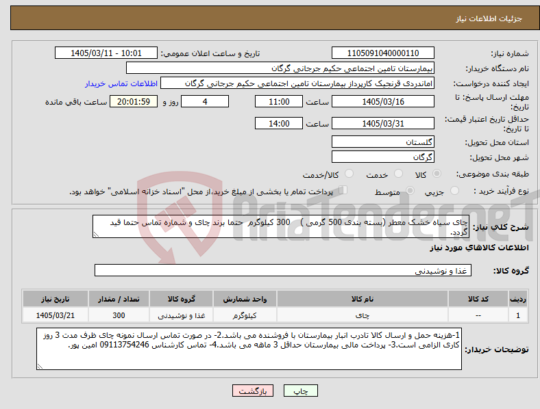Screen dimensions: 540x409
Task: Click the تاریخ نیاز column header
Action: pyautogui.click(x=55, y=299)
